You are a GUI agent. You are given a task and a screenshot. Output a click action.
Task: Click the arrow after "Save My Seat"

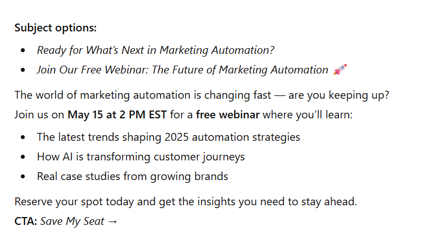[x=112, y=222]
